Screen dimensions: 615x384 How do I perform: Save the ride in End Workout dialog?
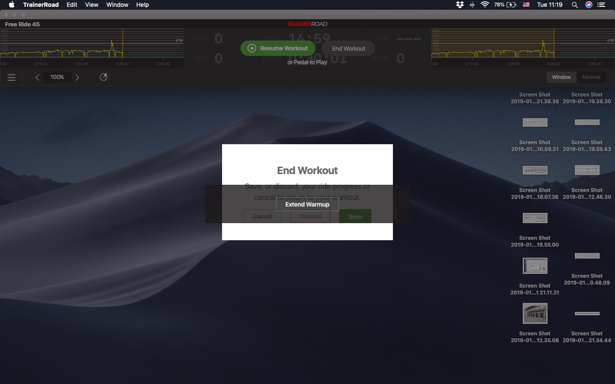click(x=355, y=216)
